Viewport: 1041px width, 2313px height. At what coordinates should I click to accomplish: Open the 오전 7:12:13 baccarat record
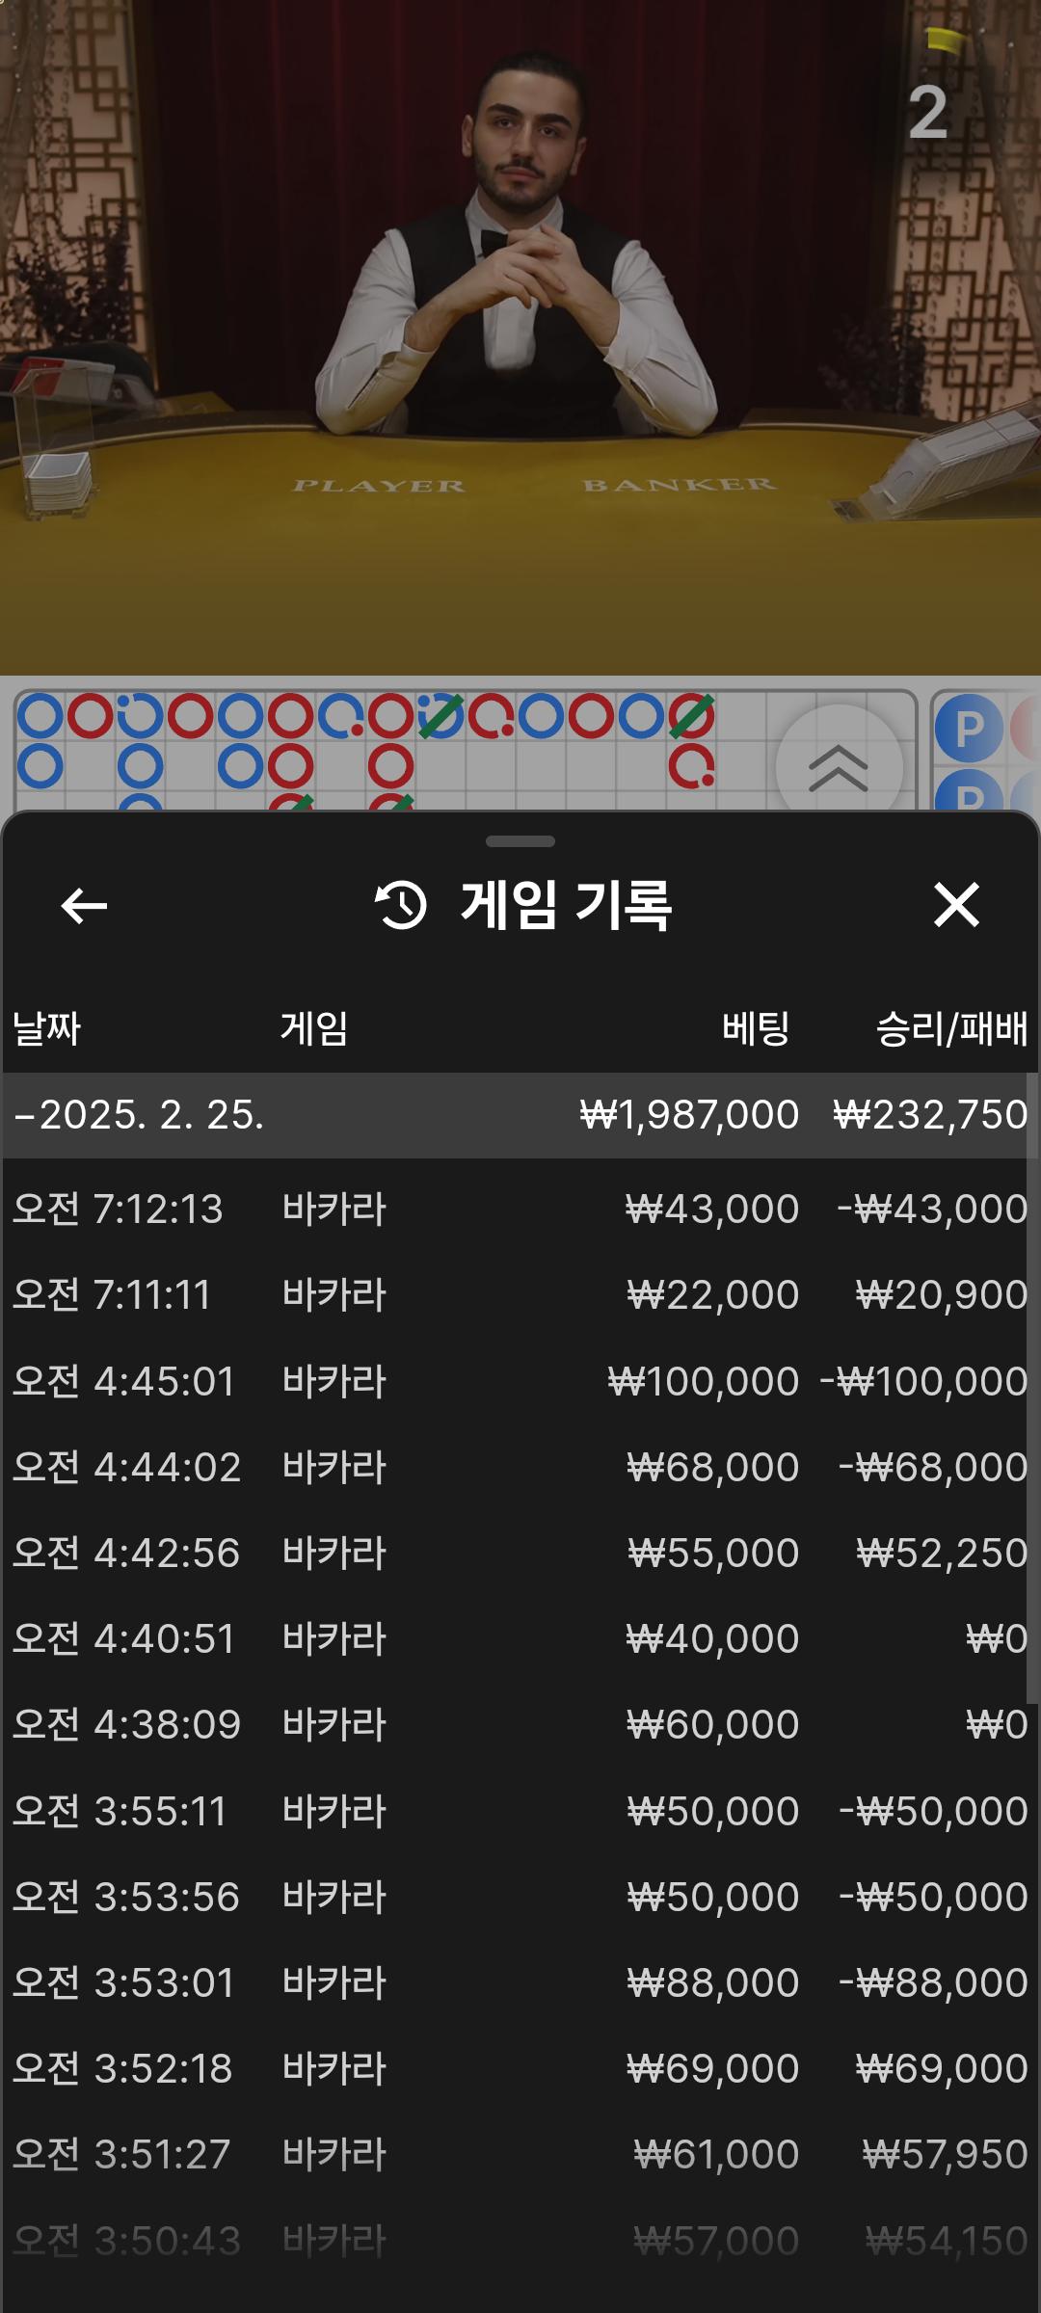(x=520, y=1210)
